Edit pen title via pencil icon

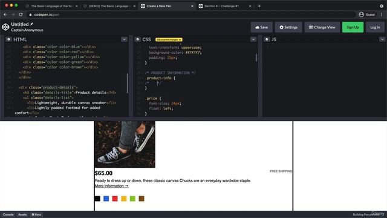click(x=31, y=24)
